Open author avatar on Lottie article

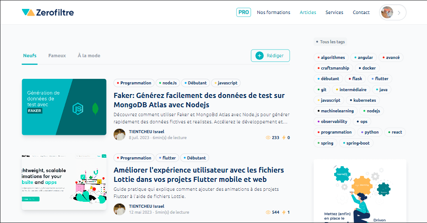point(119,209)
